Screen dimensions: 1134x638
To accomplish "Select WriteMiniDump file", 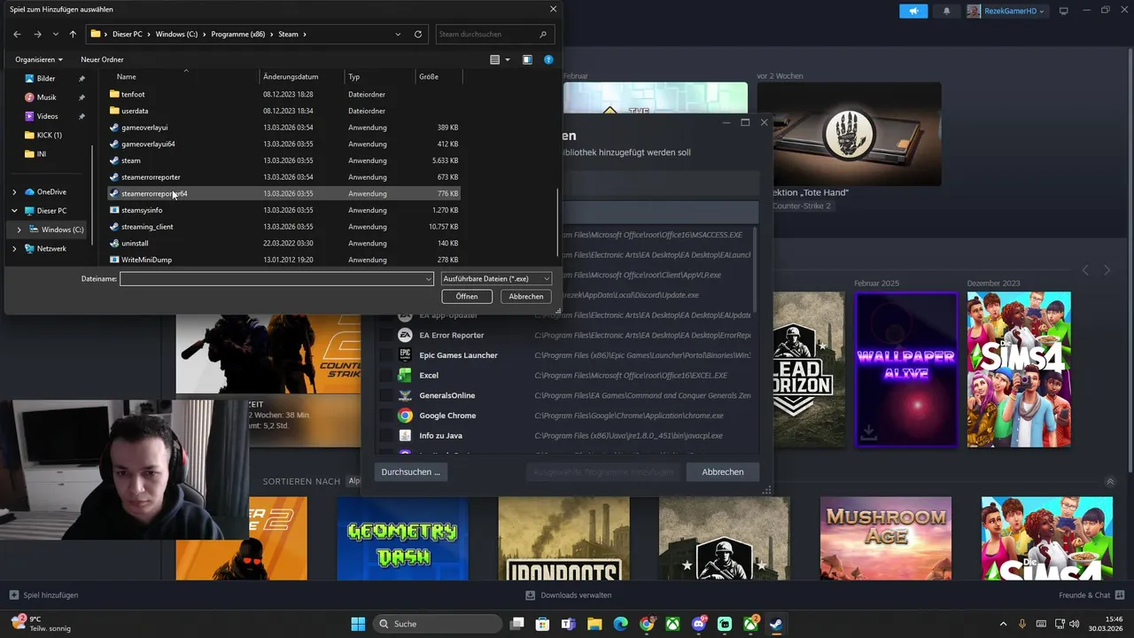I will coord(283,260).
